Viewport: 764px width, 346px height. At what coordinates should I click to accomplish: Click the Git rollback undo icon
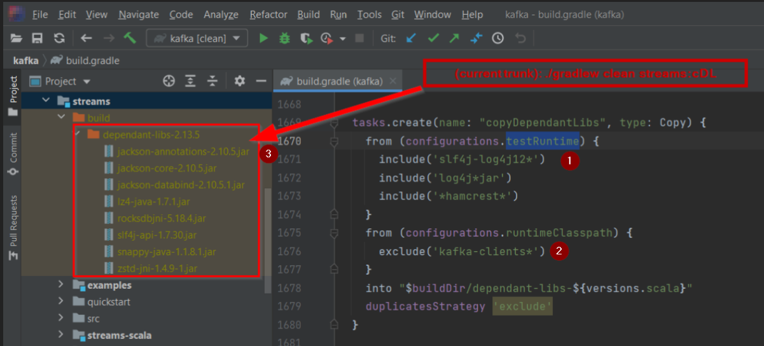(x=520, y=38)
